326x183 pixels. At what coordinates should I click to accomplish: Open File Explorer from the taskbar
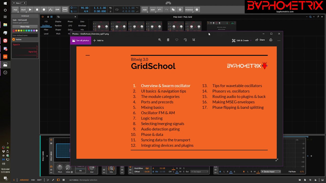pos(5,25)
